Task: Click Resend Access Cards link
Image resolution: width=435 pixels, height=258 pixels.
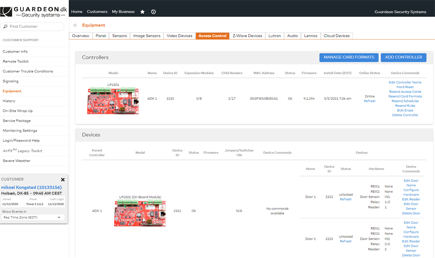Action: tap(405, 92)
